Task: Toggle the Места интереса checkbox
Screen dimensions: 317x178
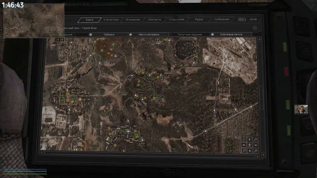Action: point(131,35)
